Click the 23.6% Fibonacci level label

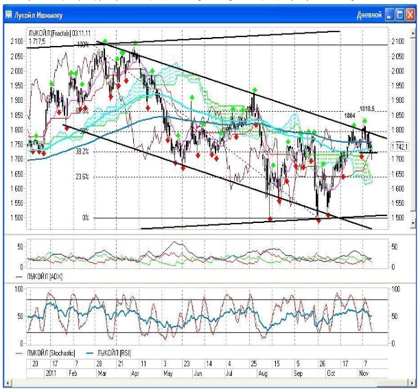[82, 176]
